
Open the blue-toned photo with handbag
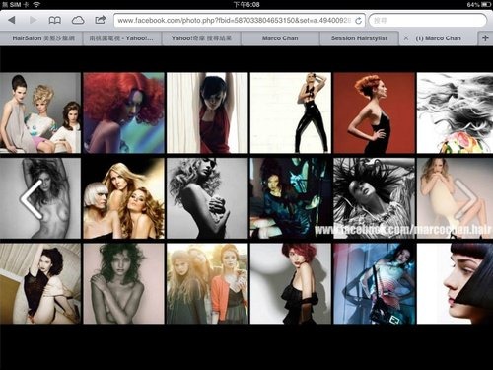(374, 283)
